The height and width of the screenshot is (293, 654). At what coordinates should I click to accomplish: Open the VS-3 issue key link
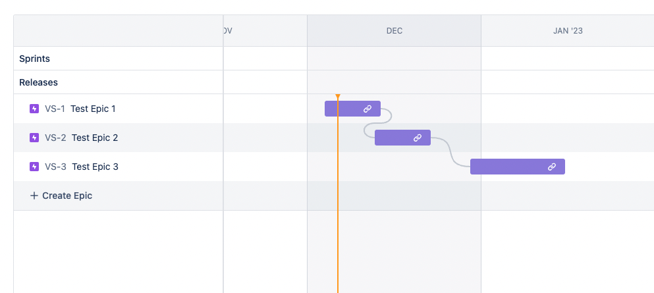pyautogui.click(x=55, y=167)
